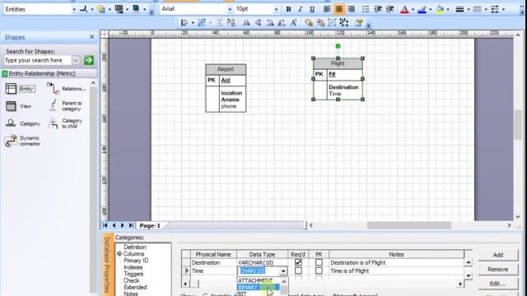Check PK for Time column
The width and height of the screenshot is (527, 296).
(x=319, y=271)
